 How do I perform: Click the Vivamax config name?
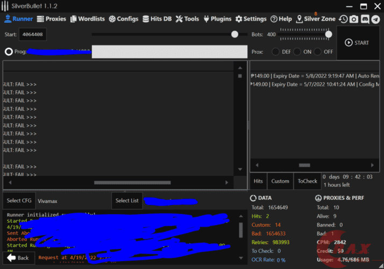(47, 201)
